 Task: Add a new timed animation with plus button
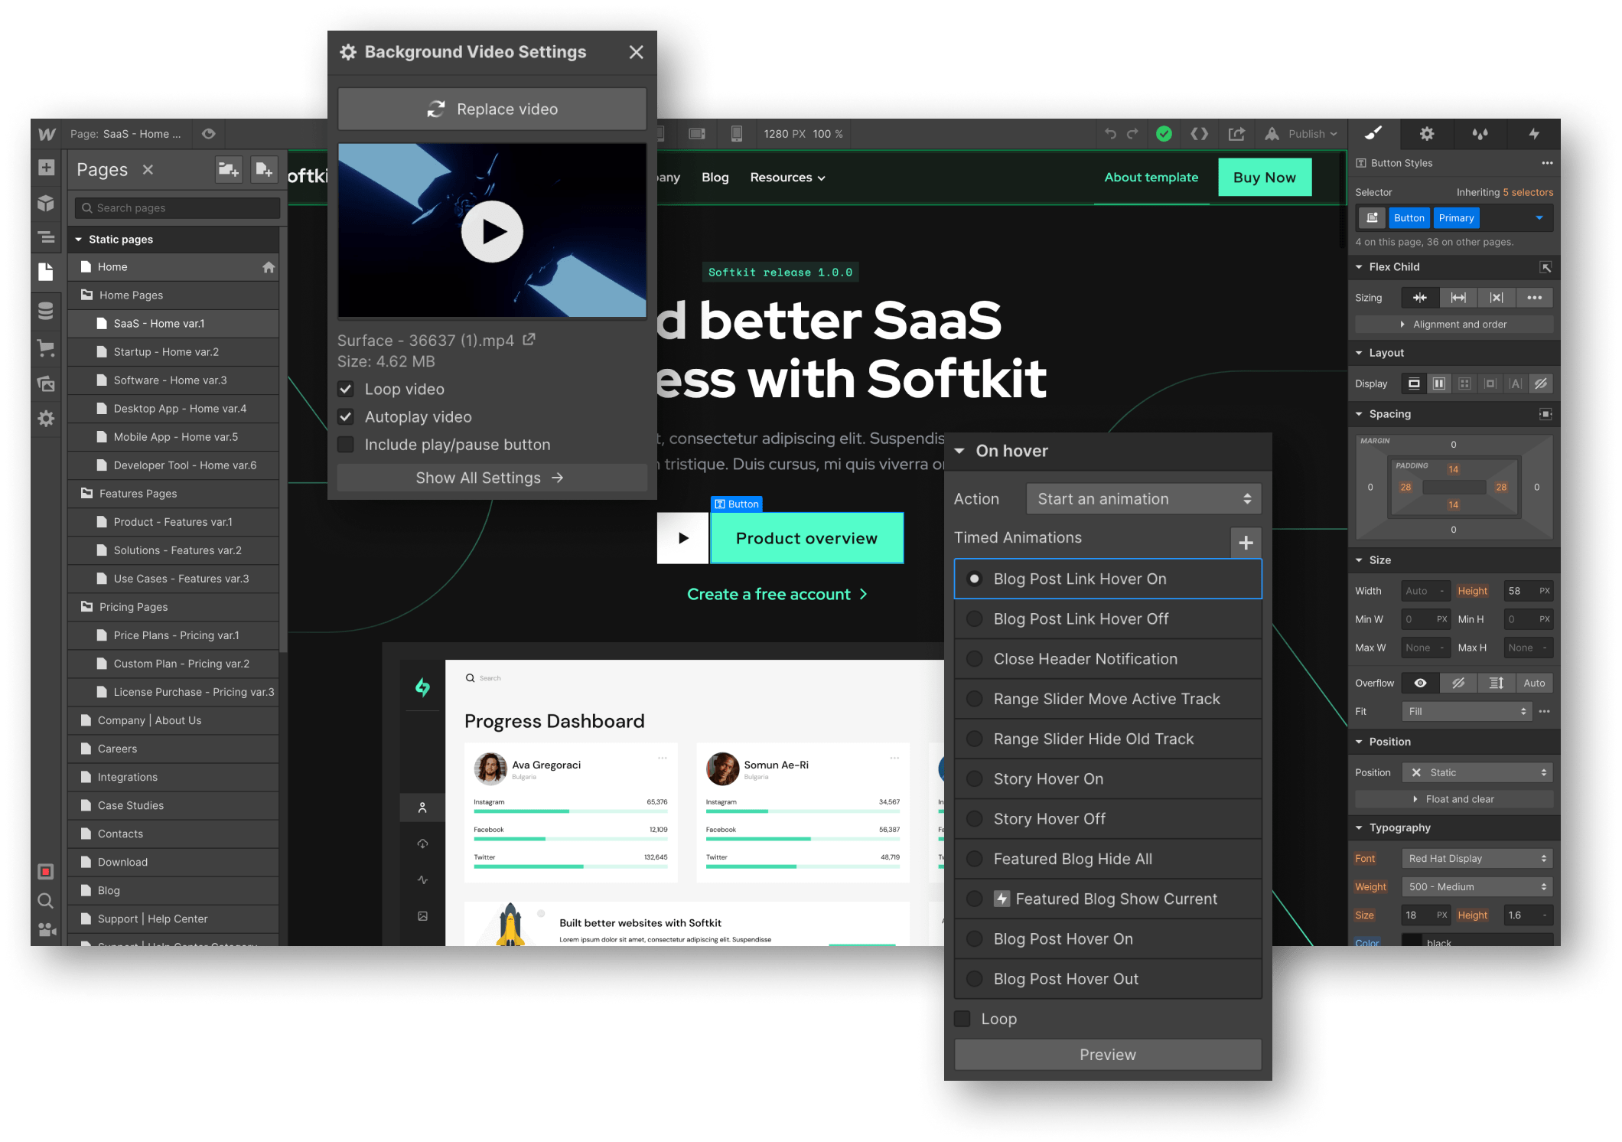pos(1246,543)
